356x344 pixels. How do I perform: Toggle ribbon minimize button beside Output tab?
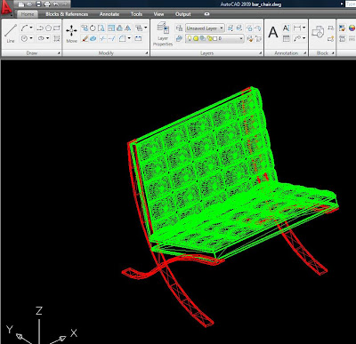[x=206, y=14]
